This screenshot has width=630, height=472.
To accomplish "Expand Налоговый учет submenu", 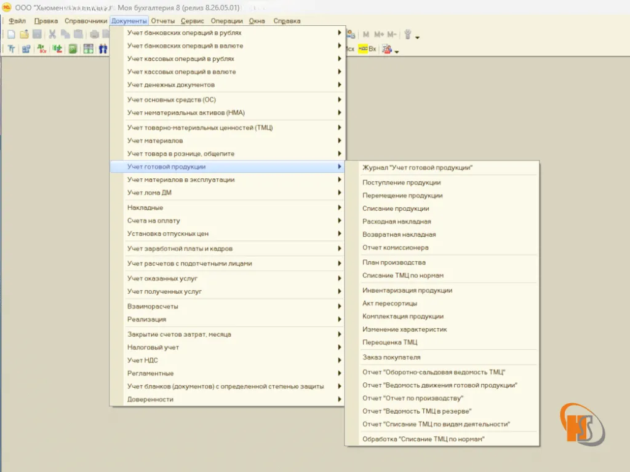I will tap(228, 347).
